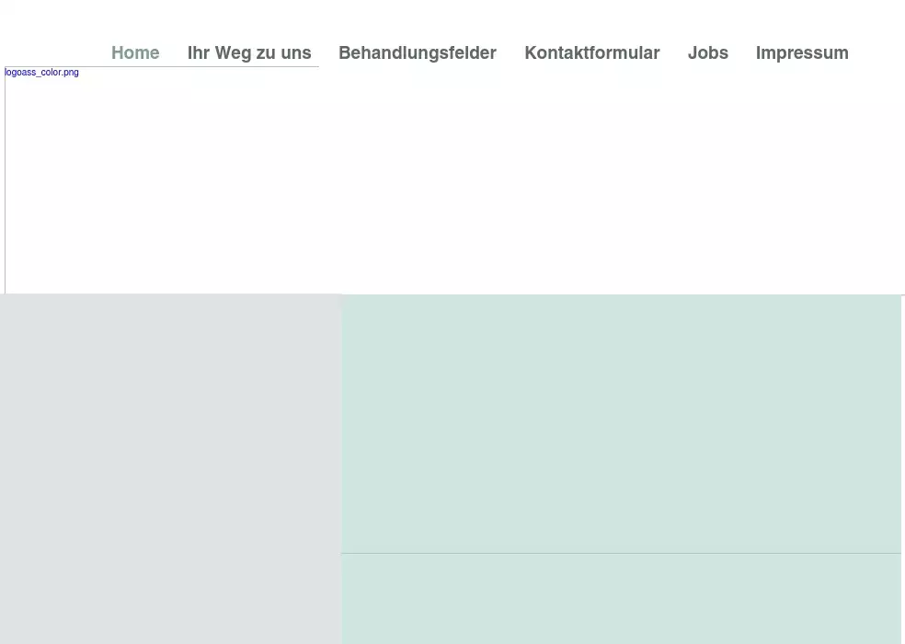Click the broken logo image placeholder area
The image size is (905, 644).
point(161,184)
